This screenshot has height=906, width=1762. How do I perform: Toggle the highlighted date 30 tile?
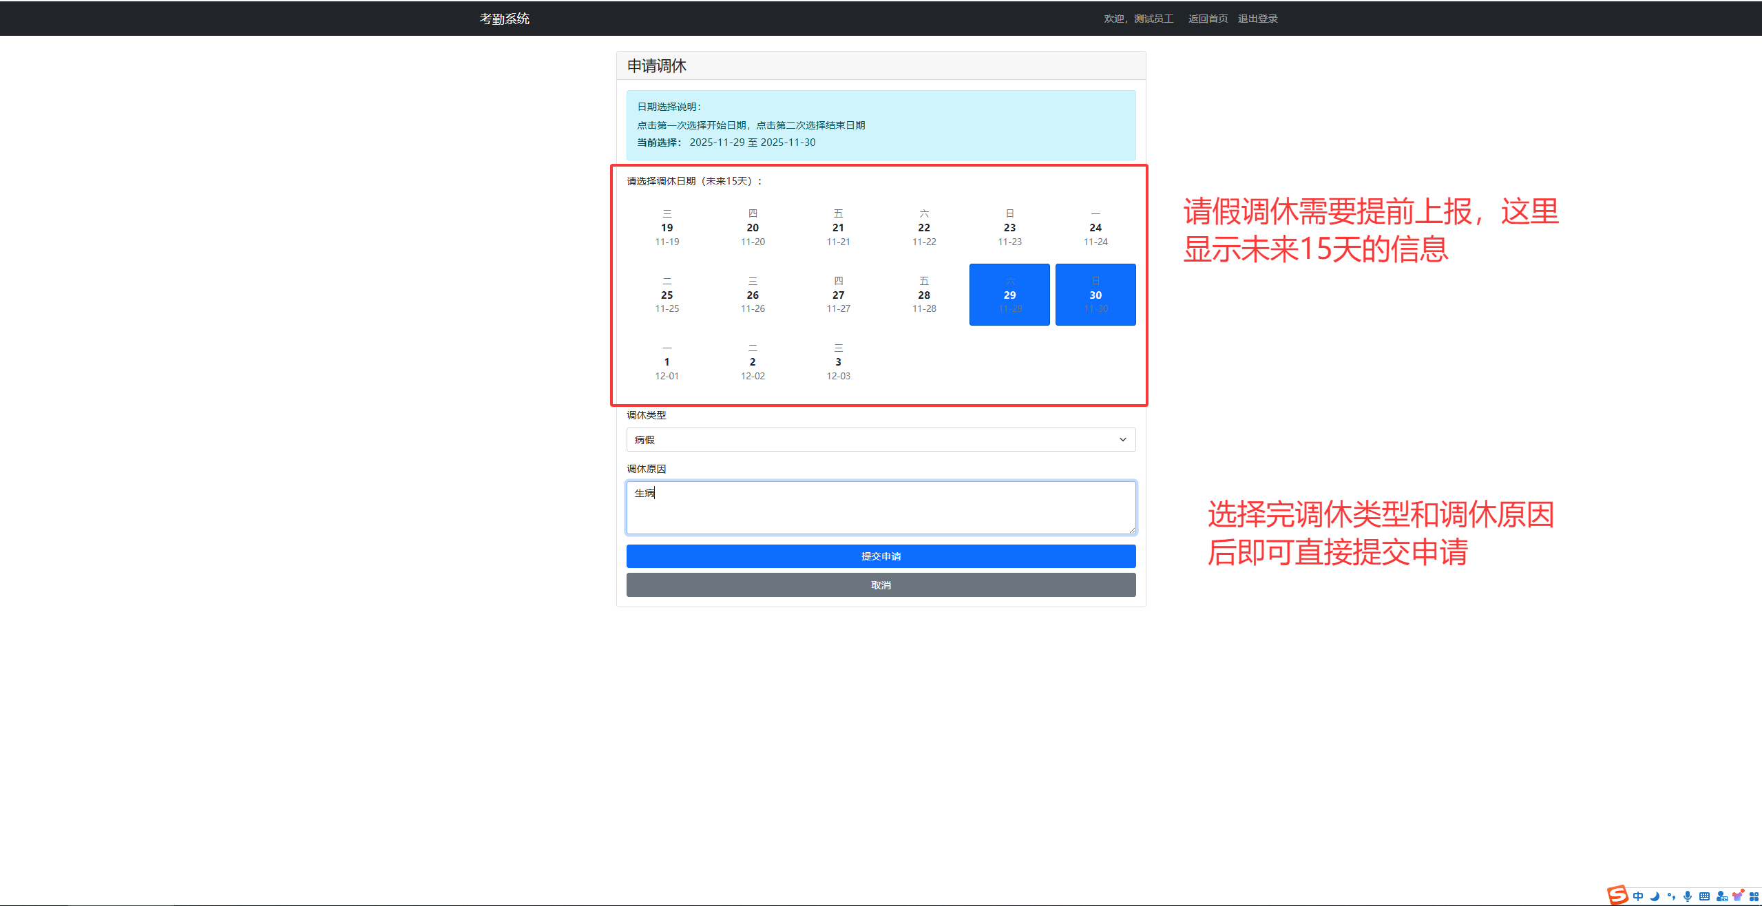1095,295
